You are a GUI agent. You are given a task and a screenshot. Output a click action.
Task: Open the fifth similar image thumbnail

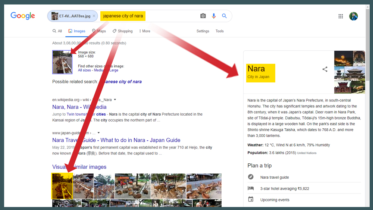(x=169, y=186)
